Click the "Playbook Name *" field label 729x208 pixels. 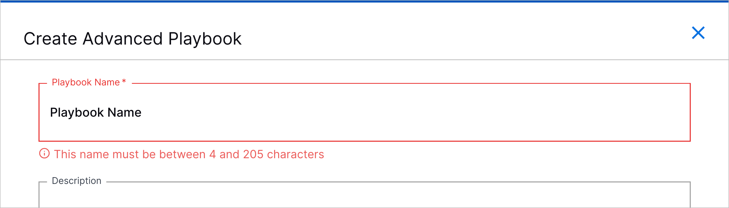88,82
